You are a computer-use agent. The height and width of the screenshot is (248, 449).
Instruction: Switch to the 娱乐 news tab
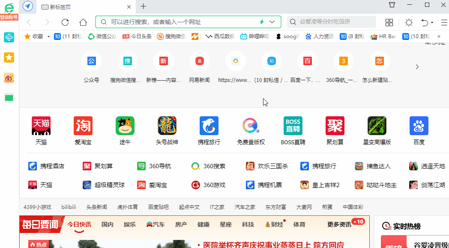[x=130, y=224]
